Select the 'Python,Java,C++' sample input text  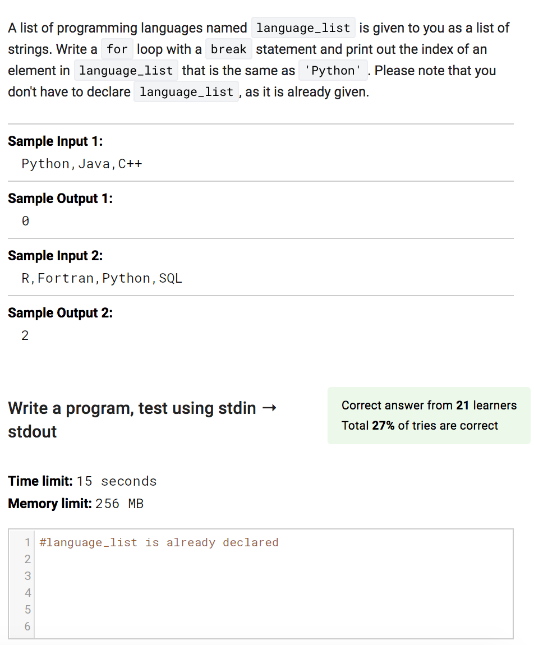click(81, 164)
